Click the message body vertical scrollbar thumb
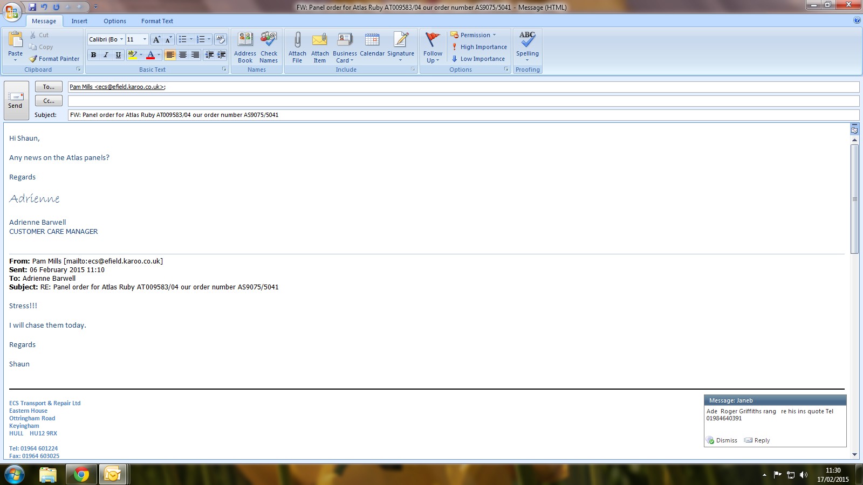 tap(854, 199)
